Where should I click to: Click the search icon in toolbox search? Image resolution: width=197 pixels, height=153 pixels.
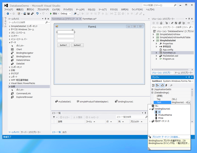(46, 22)
